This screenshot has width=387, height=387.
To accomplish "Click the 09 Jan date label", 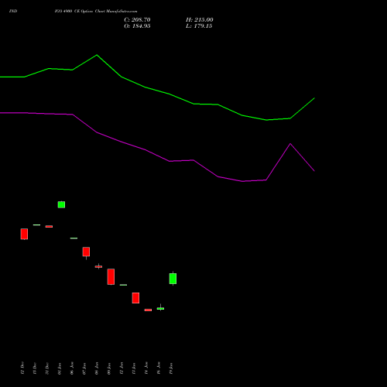I will click(x=109, y=368).
